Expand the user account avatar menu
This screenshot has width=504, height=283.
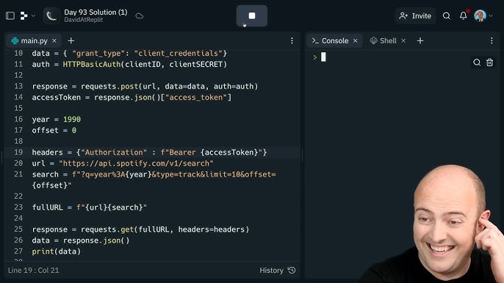[483, 15]
